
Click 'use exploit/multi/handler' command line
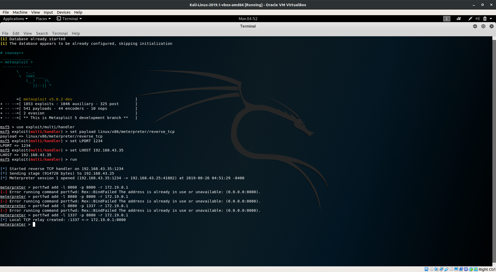coord(45,127)
